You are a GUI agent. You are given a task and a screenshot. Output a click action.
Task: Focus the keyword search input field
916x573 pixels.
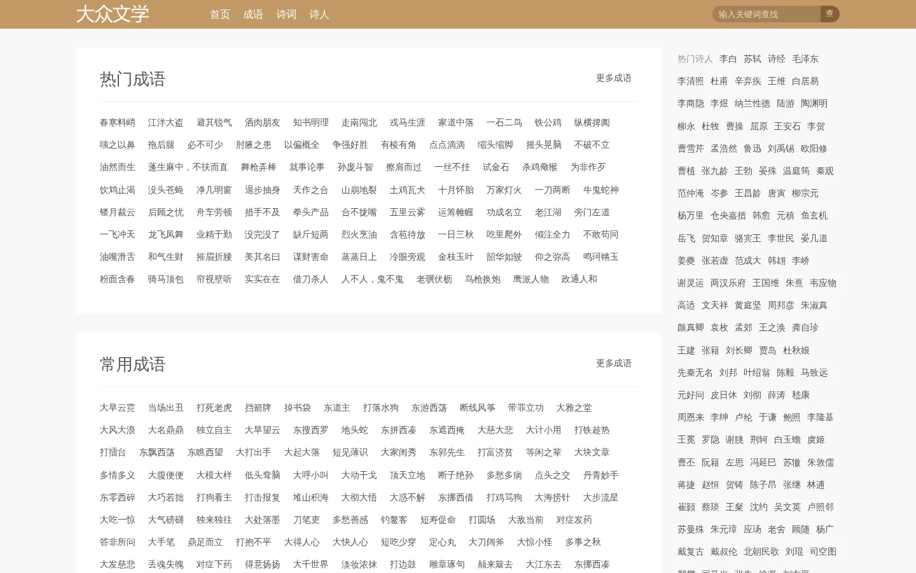[x=767, y=14]
